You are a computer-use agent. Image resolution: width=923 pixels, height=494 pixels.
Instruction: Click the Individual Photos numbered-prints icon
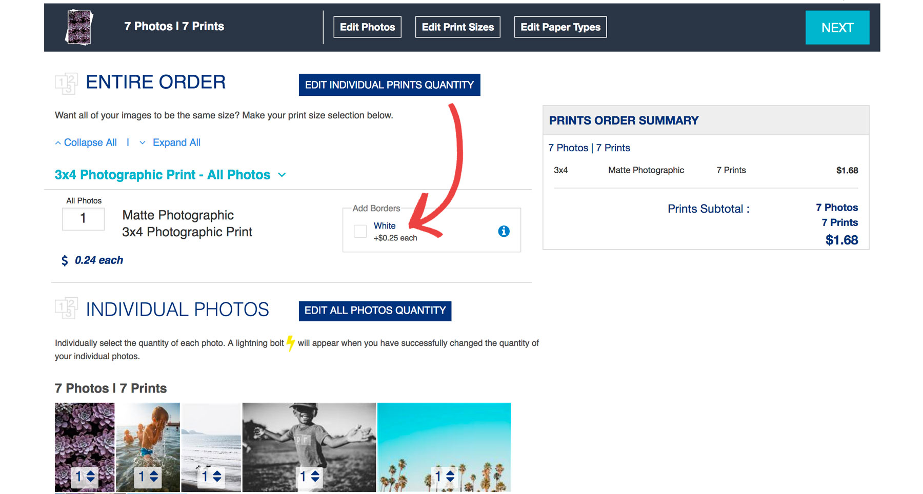click(x=66, y=308)
